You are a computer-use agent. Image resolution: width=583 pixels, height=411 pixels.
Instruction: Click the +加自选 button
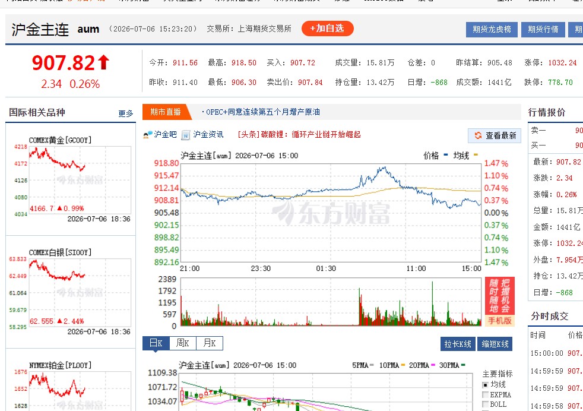point(327,29)
